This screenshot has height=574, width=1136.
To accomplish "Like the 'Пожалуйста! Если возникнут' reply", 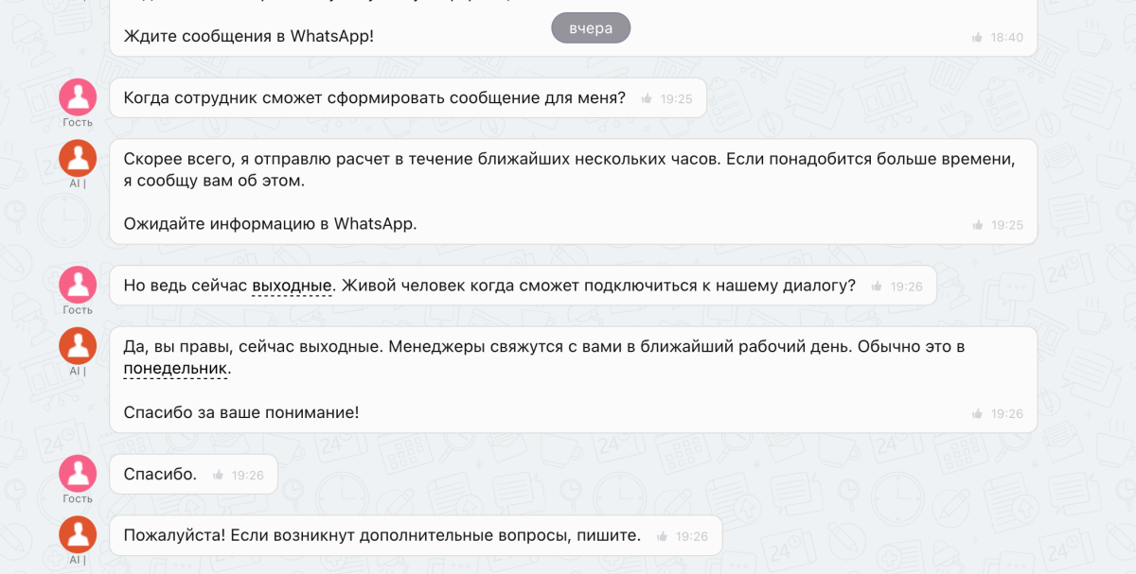I will [x=662, y=536].
